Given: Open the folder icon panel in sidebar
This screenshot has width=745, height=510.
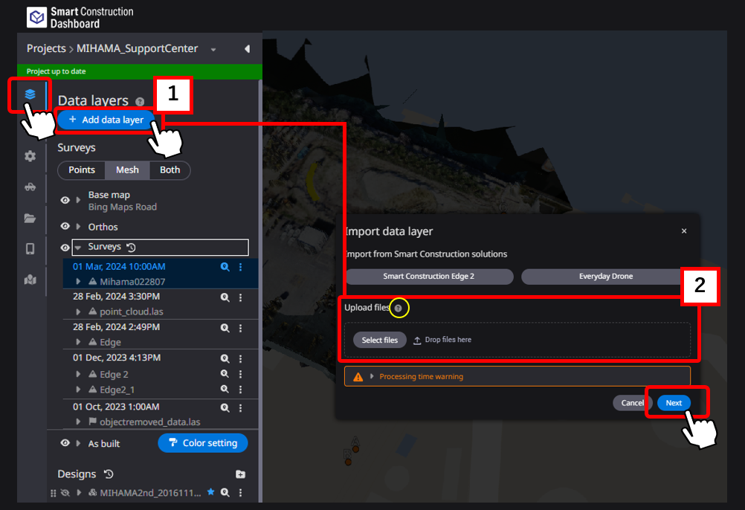Looking at the screenshot, I should tap(30, 219).
